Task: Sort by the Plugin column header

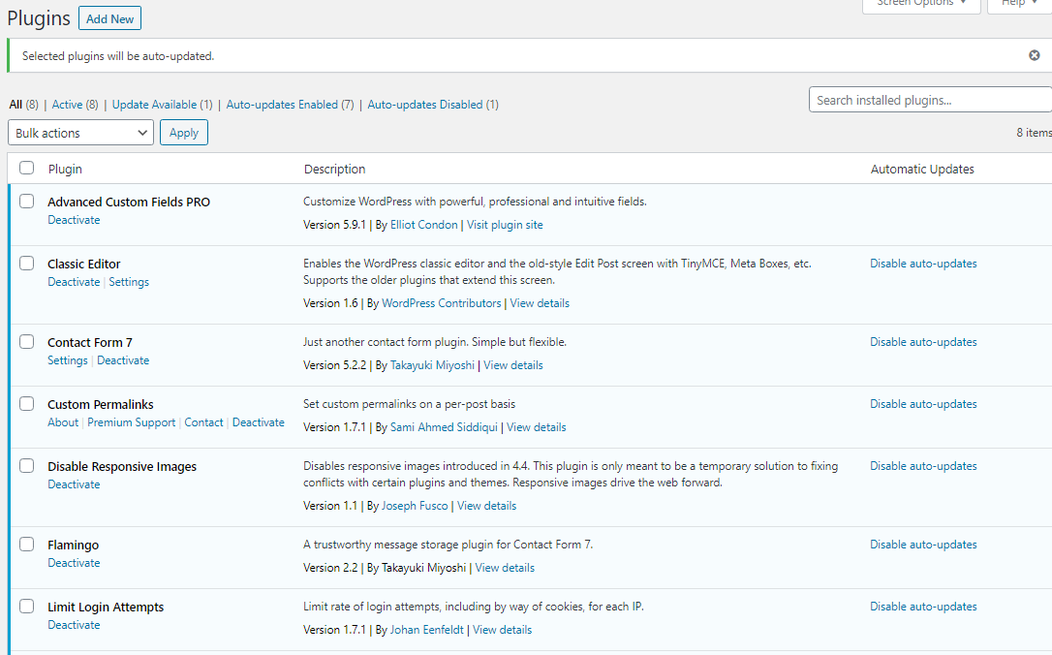Action: pyautogui.click(x=65, y=170)
